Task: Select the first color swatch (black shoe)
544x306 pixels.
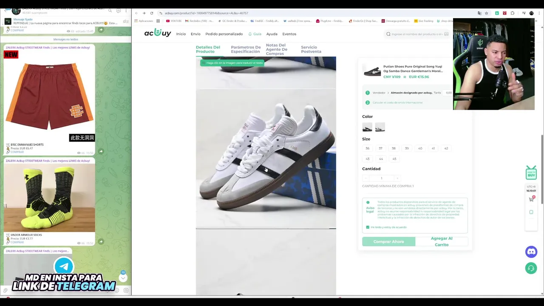Action: click(x=367, y=127)
